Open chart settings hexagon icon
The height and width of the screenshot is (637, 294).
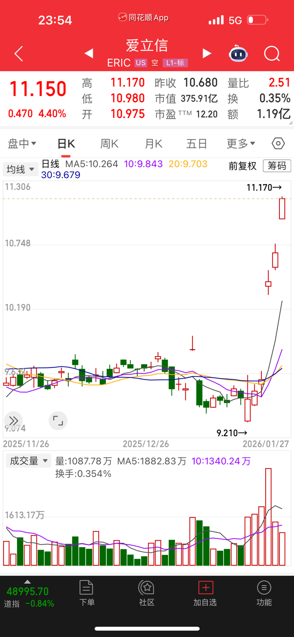pyautogui.click(x=278, y=144)
